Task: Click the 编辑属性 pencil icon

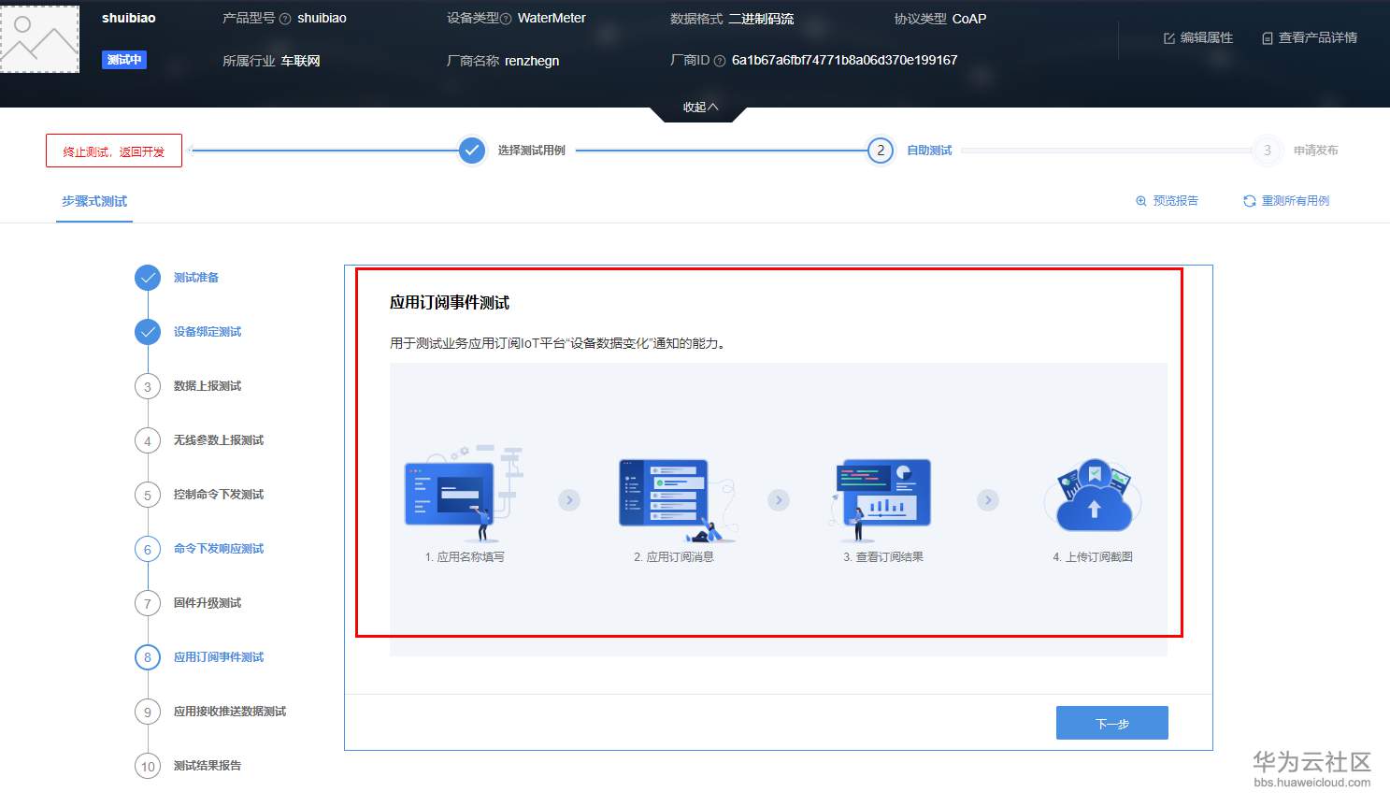Action: click(x=1168, y=38)
